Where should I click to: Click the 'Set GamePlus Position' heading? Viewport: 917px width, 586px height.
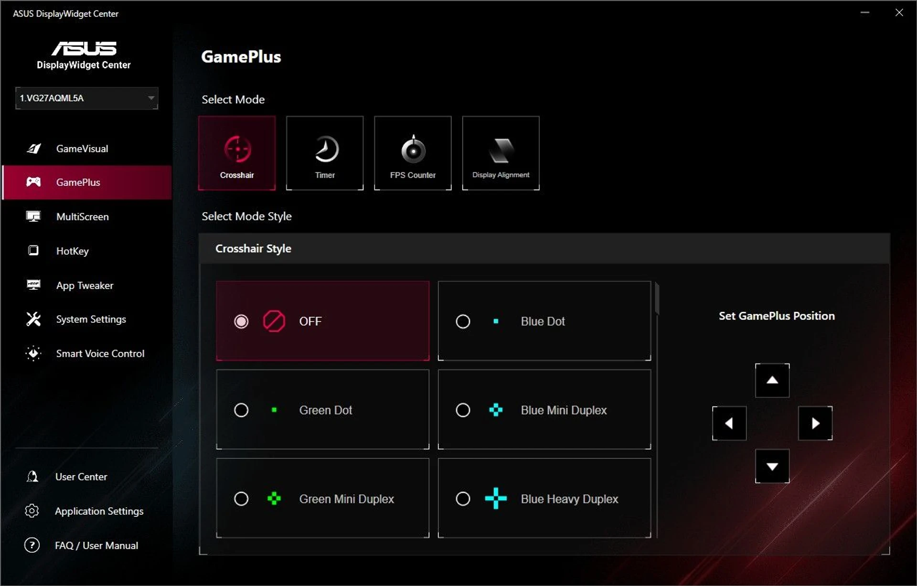(x=777, y=316)
